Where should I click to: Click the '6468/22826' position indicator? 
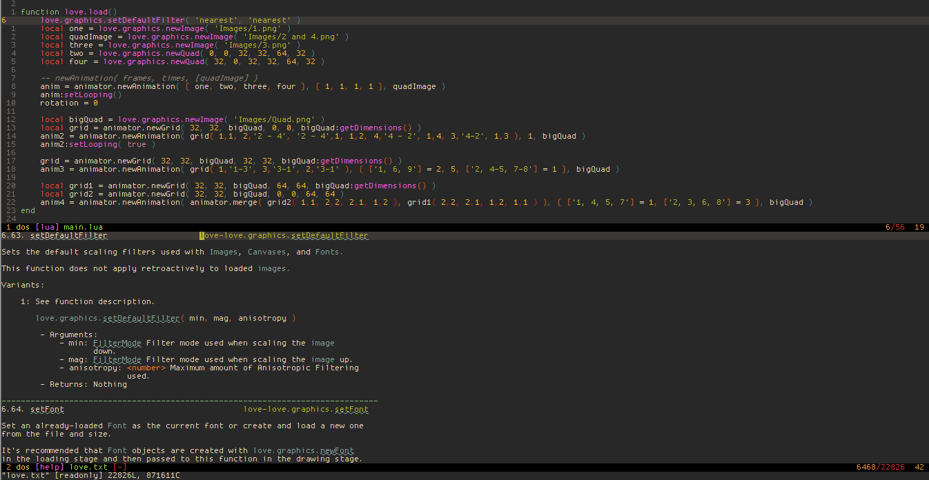point(880,467)
